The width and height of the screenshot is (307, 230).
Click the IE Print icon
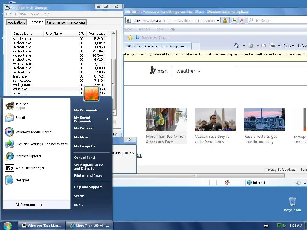(x=272, y=46)
